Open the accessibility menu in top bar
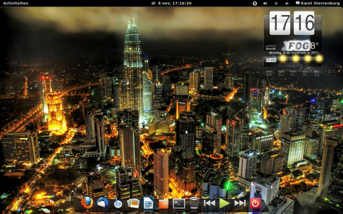343x214 pixels. point(254,3)
